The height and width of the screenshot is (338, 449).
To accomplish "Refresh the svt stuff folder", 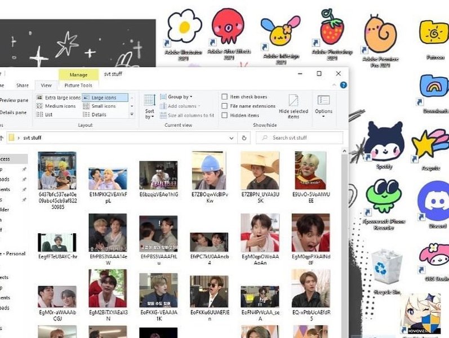I will tap(244, 138).
